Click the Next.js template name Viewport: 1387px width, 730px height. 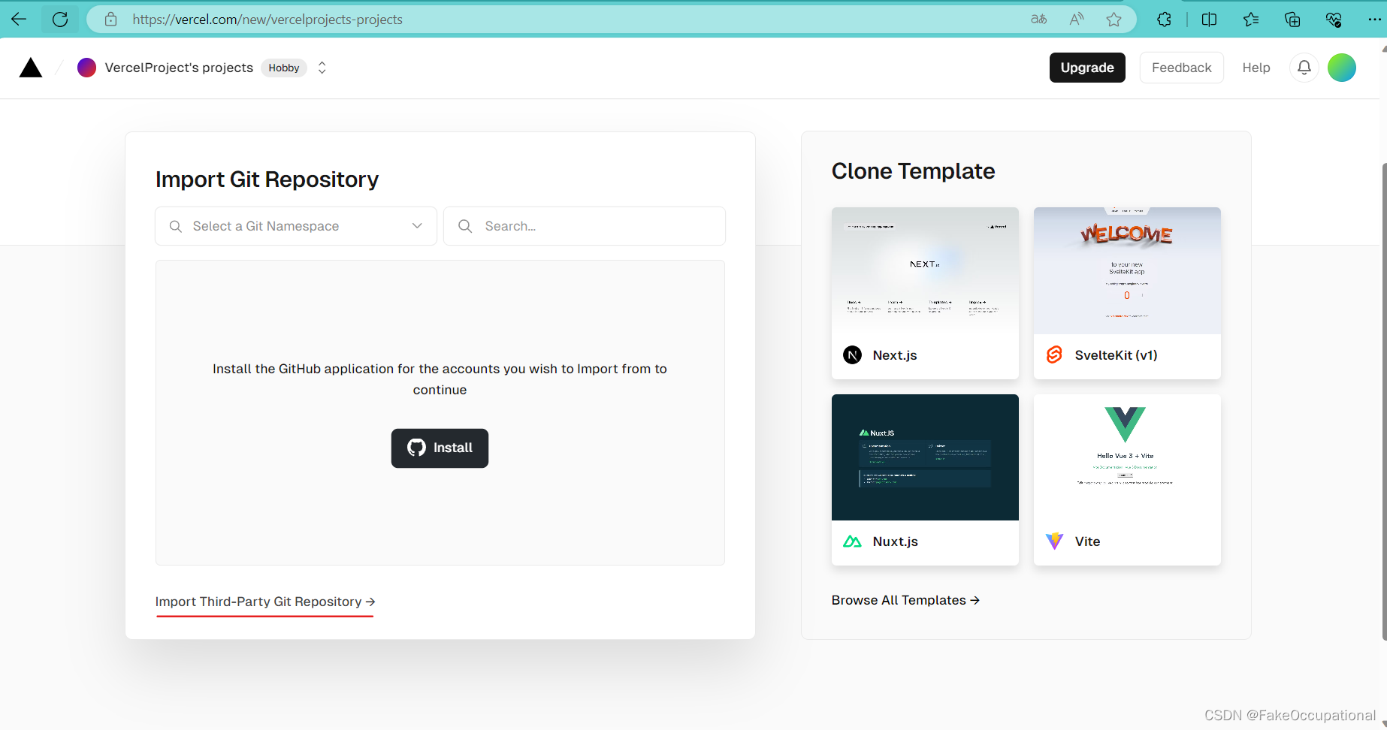click(x=895, y=355)
